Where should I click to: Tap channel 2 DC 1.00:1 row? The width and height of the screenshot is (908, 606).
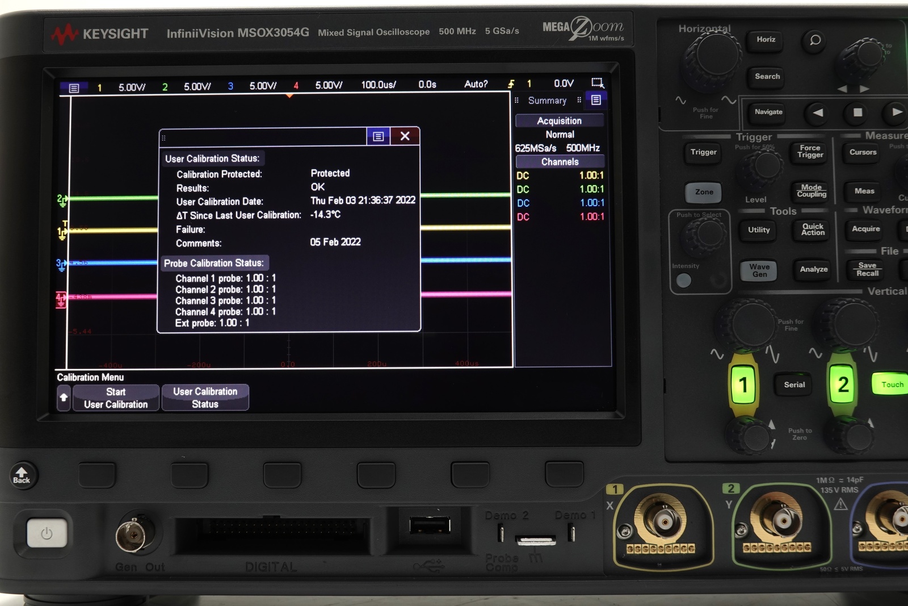pos(560,189)
